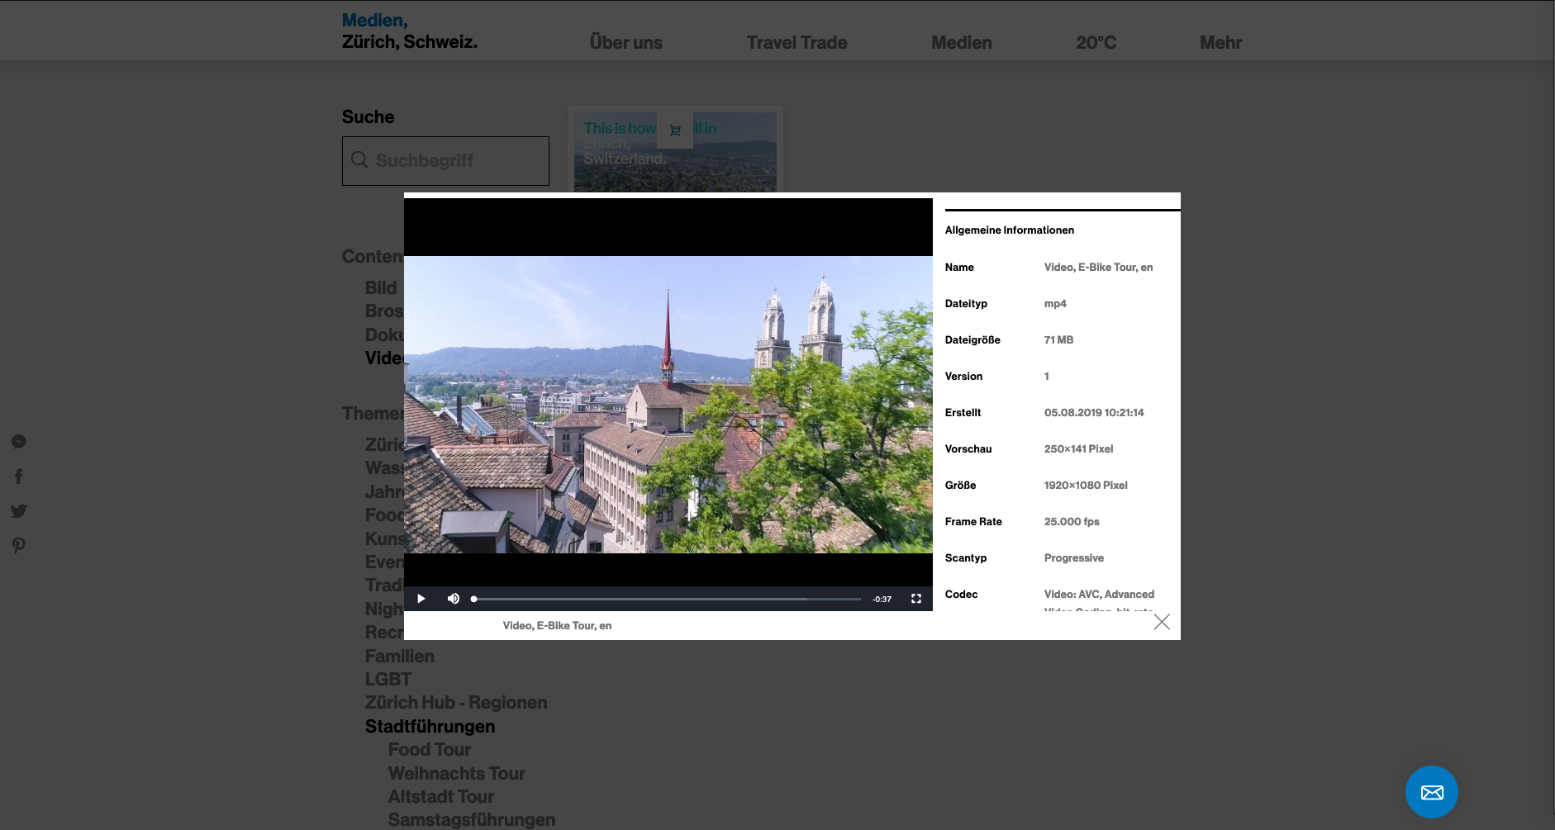
Task: Click the 'Video, E-Bike Tour, en' caption
Action: coord(557,625)
